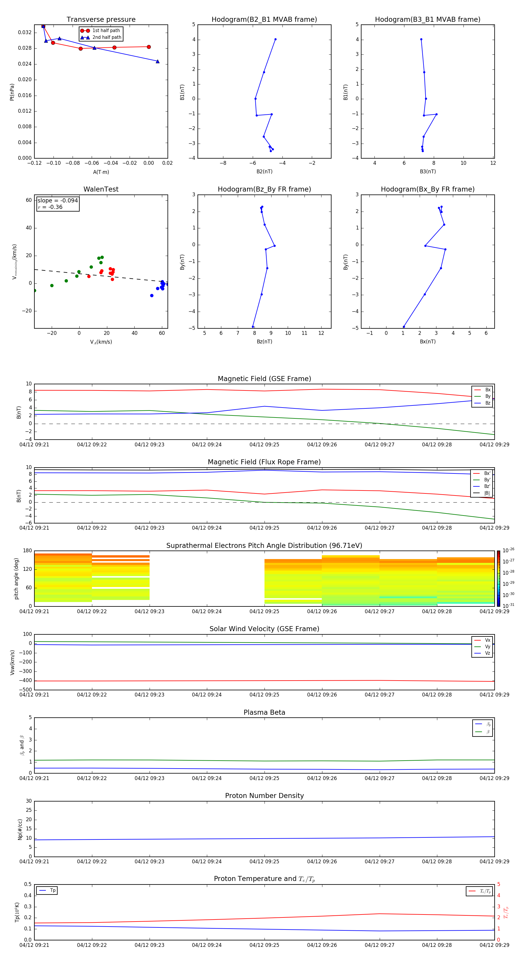Click the 'Vremaining(km/s)' y-axis label

[x=14, y=262]
